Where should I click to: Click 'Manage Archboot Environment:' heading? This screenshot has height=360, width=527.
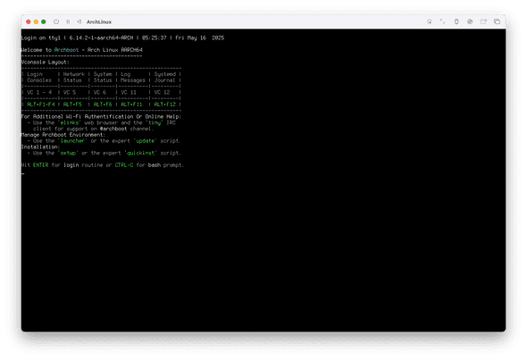click(x=63, y=135)
